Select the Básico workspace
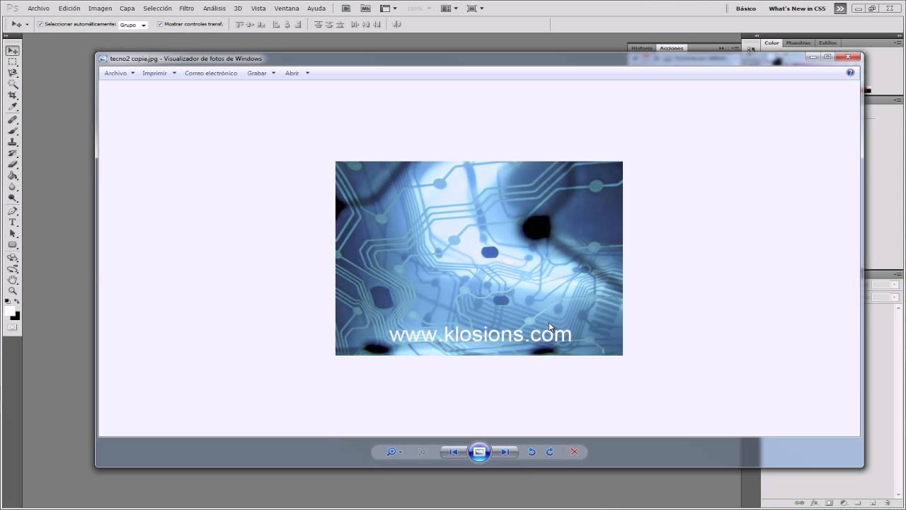The height and width of the screenshot is (510, 906). (x=746, y=8)
